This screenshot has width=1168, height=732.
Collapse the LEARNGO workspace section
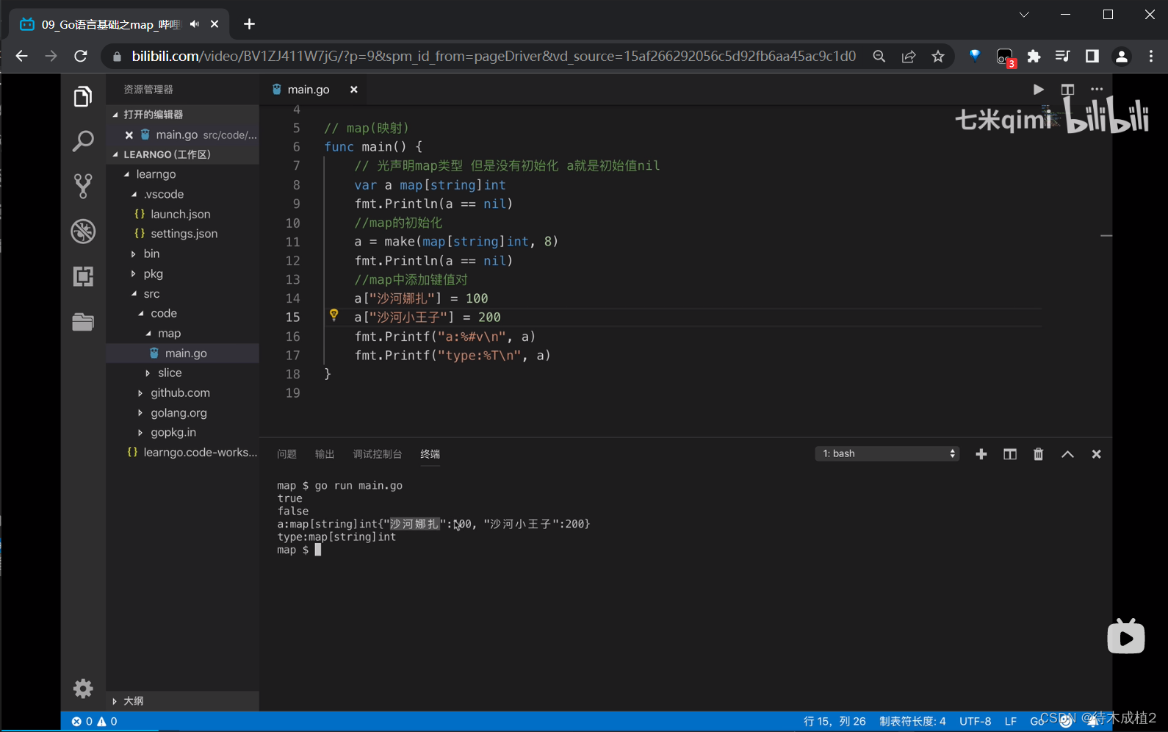click(x=115, y=154)
